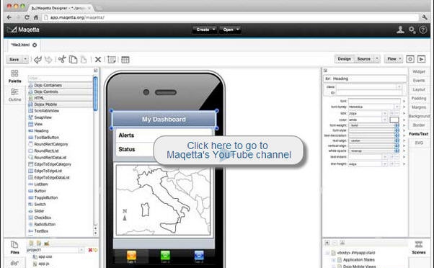Viewport: 434px width, 268px height.
Task: Switch to Design view
Action: pos(345,59)
